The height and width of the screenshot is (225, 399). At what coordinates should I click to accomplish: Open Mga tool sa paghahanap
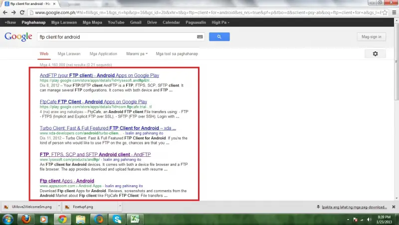click(x=177, y=54)
